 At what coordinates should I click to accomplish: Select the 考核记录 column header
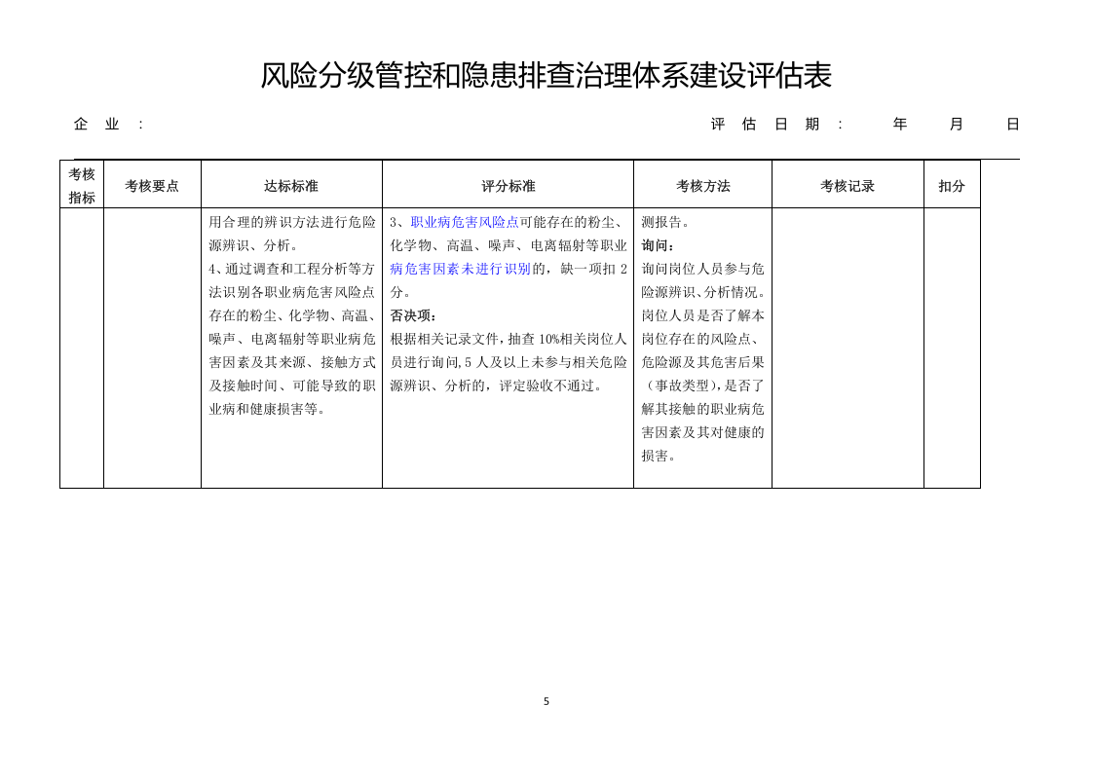click(x=848, y=185)
